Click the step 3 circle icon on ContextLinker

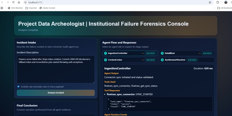click(106, 60)
